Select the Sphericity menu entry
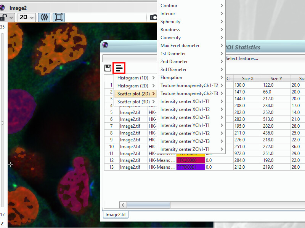Viewport: 305px width, 228px height. click(170, 21)
